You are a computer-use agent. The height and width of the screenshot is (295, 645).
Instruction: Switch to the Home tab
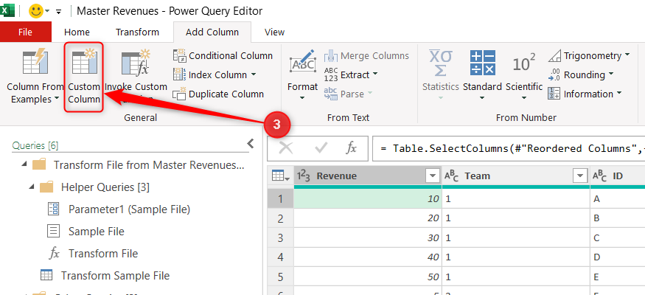(77, 32)
